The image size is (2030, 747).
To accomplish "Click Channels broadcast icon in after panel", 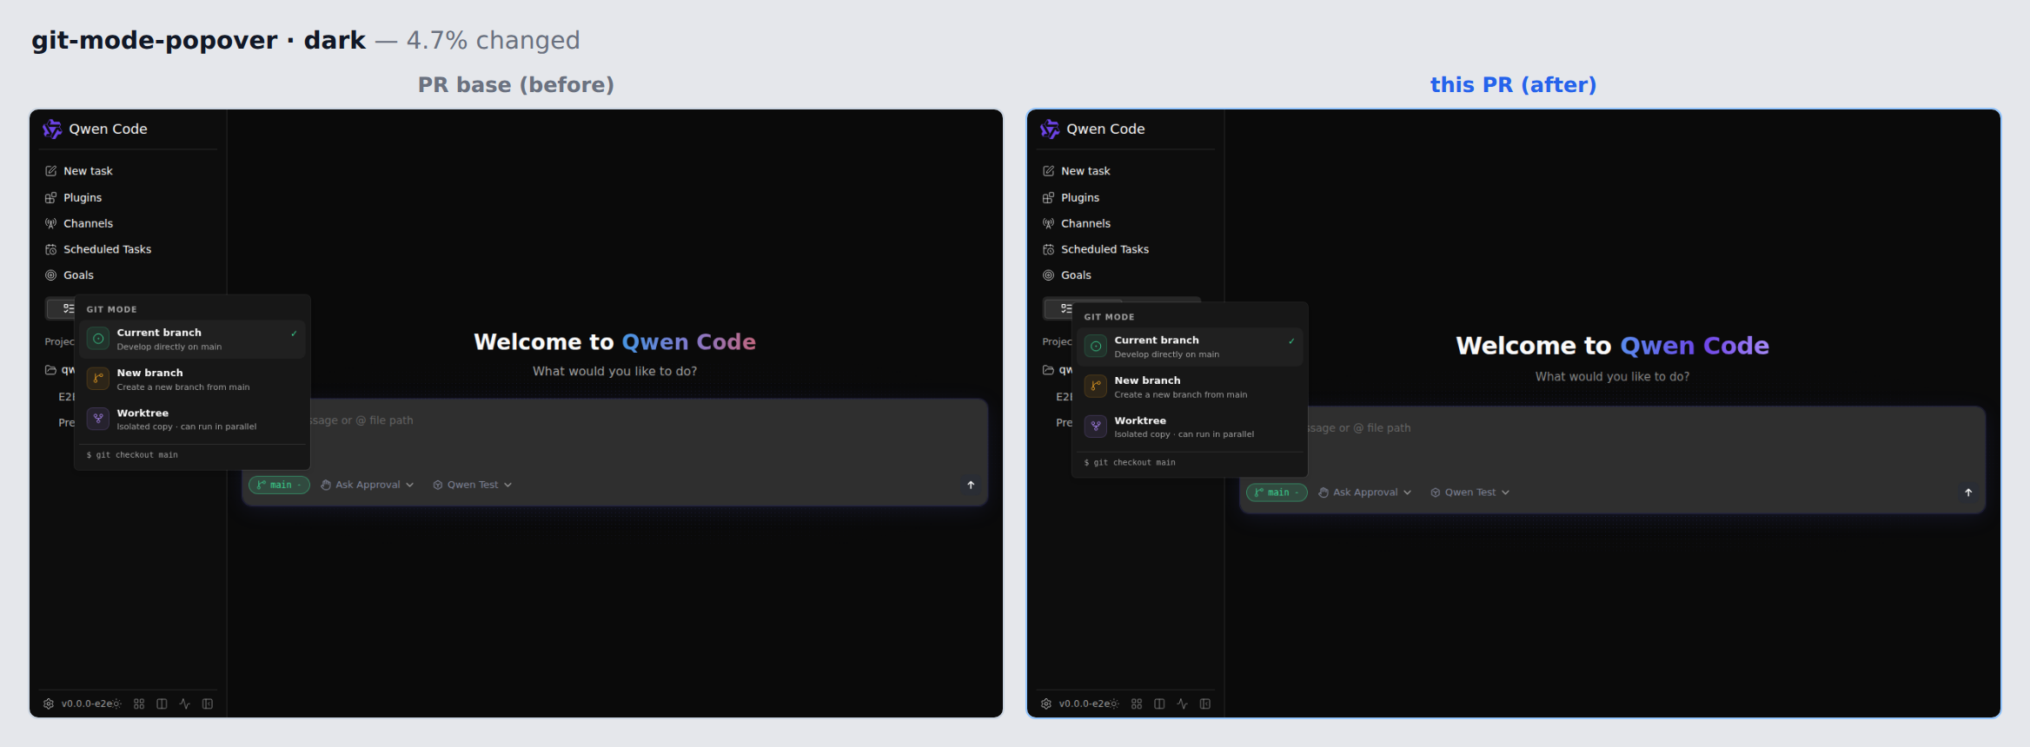I will click(1049, 223).
